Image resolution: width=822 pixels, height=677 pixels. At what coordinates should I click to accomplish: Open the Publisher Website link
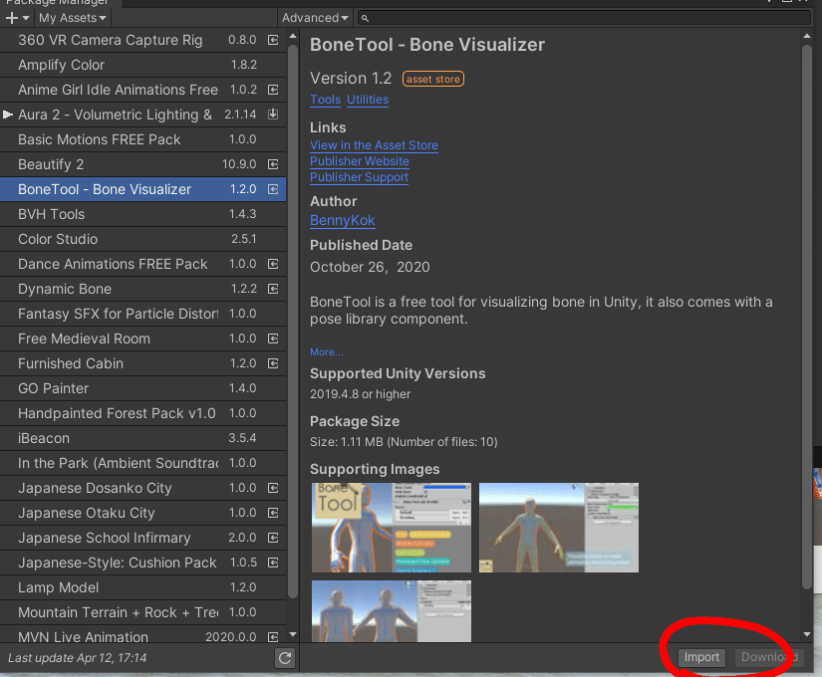(x=359, y=161)
